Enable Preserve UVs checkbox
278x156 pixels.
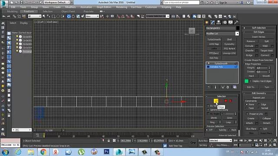pos(247,114)
